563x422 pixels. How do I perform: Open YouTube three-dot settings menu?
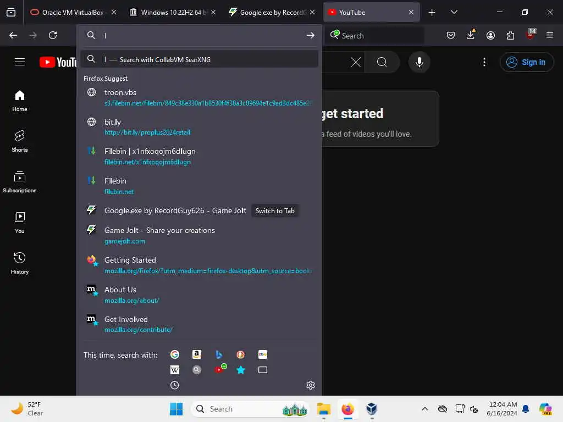[484, 62]
